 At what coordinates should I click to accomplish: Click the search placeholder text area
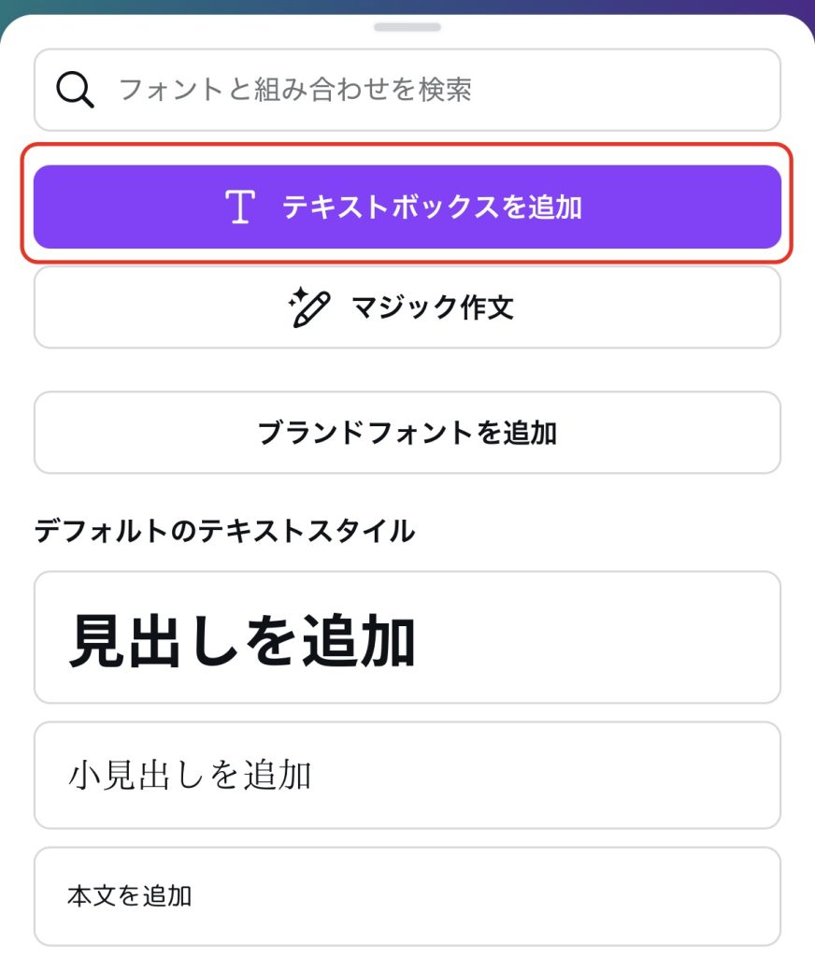point(294,90)
